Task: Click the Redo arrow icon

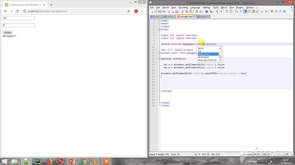Action: pyautogui.click(x=201, y=11)
